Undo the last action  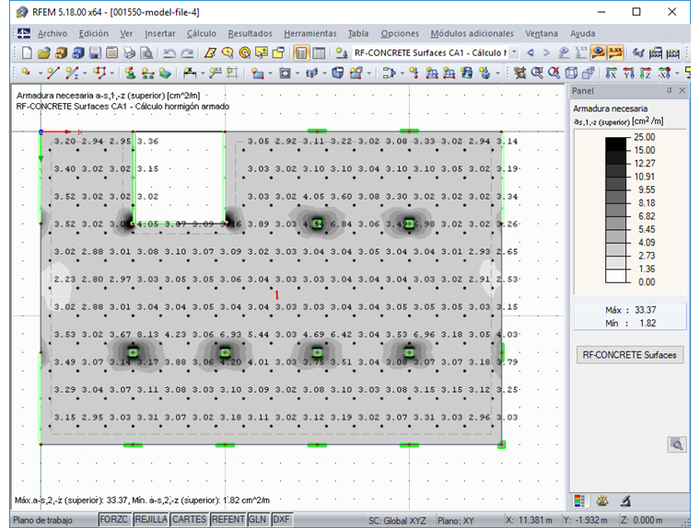coord(169,53)
